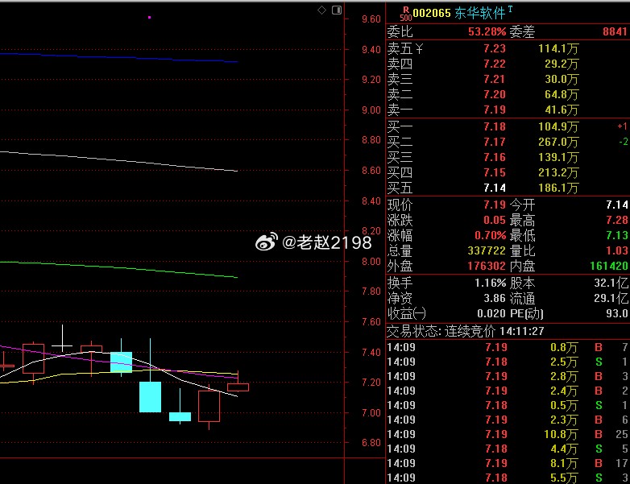Click the 总量 value 337722

coord(487,250)
